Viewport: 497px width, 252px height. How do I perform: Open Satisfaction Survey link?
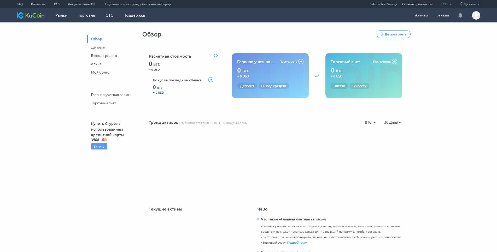coord(383,4)
